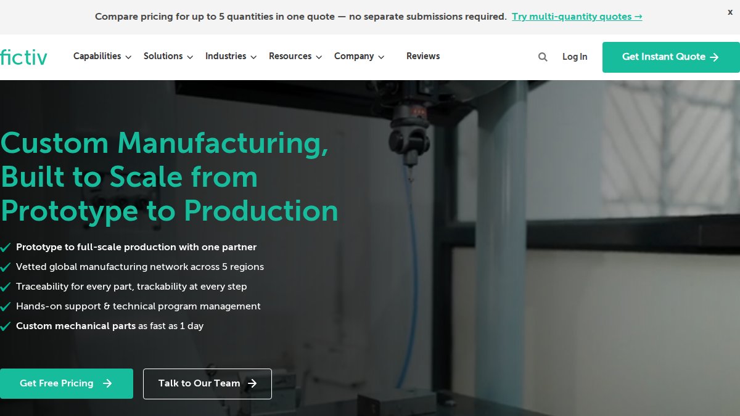Click the checkmark beside "Prototype to full-scale production"
Viewport: 740px width, 416px height.
6,248
